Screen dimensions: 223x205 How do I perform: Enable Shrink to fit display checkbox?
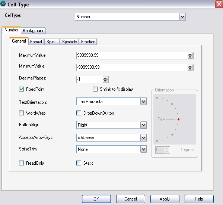click(95, 89)
